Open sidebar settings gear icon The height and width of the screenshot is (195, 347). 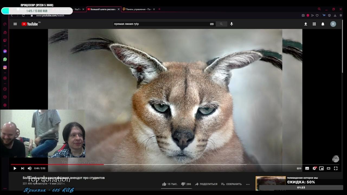(5, 105)
